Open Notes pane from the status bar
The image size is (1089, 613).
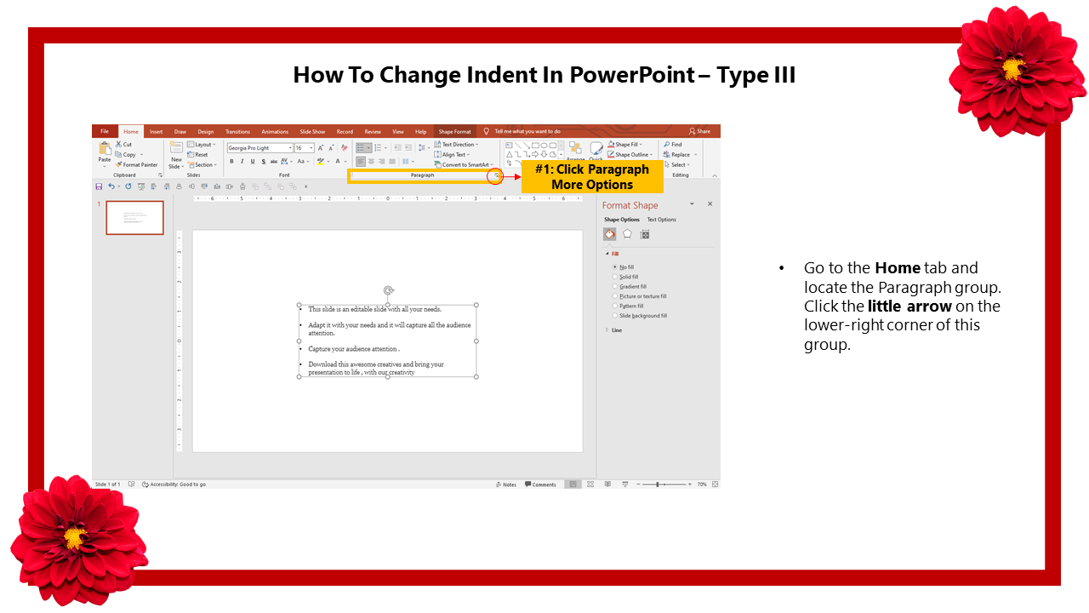pyautogui.click(x=505, y=484)
